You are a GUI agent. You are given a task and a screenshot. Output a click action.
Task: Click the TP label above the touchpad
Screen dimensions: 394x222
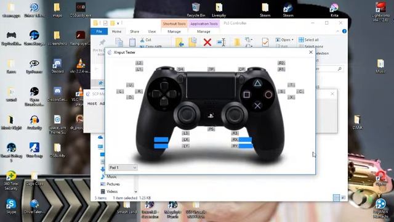click(211, 69)
